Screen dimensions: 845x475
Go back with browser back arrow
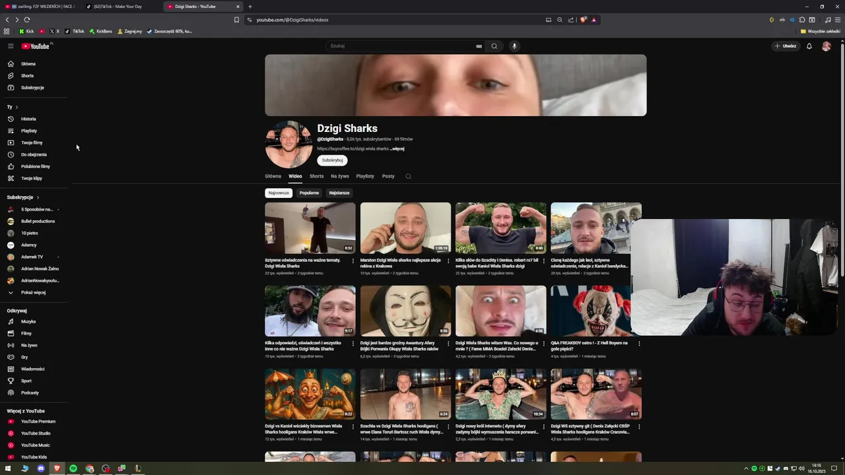click(x=7, y=20)
